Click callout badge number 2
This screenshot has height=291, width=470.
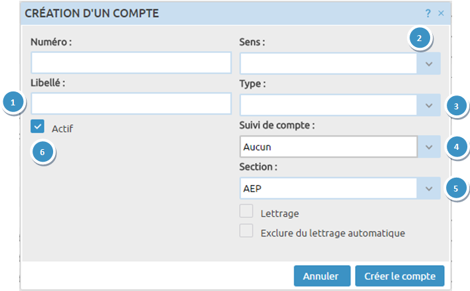pyautogui.click(x=419, y=39)
